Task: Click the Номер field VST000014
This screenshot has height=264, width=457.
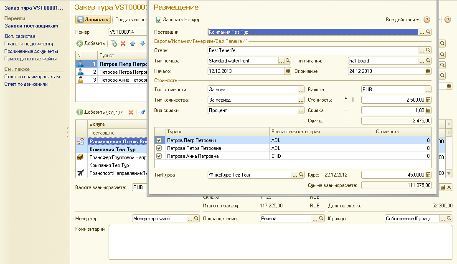Action: pyautogui.click(x=128, y=32)
